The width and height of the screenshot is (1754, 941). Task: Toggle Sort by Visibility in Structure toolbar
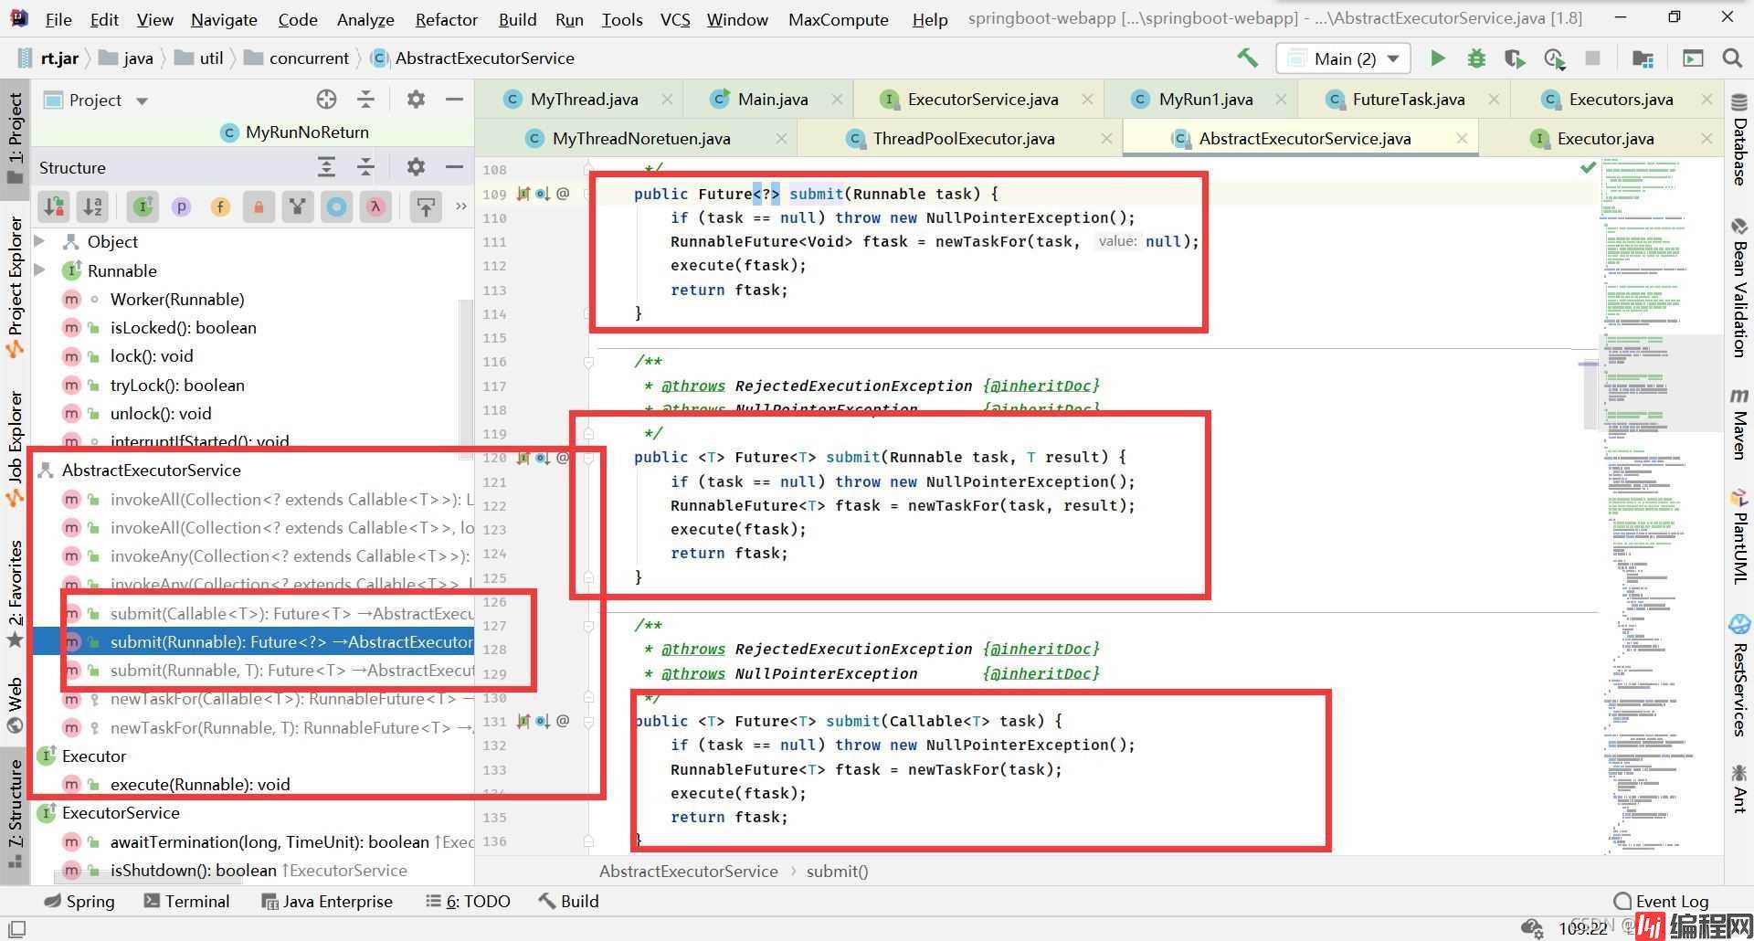54,206
